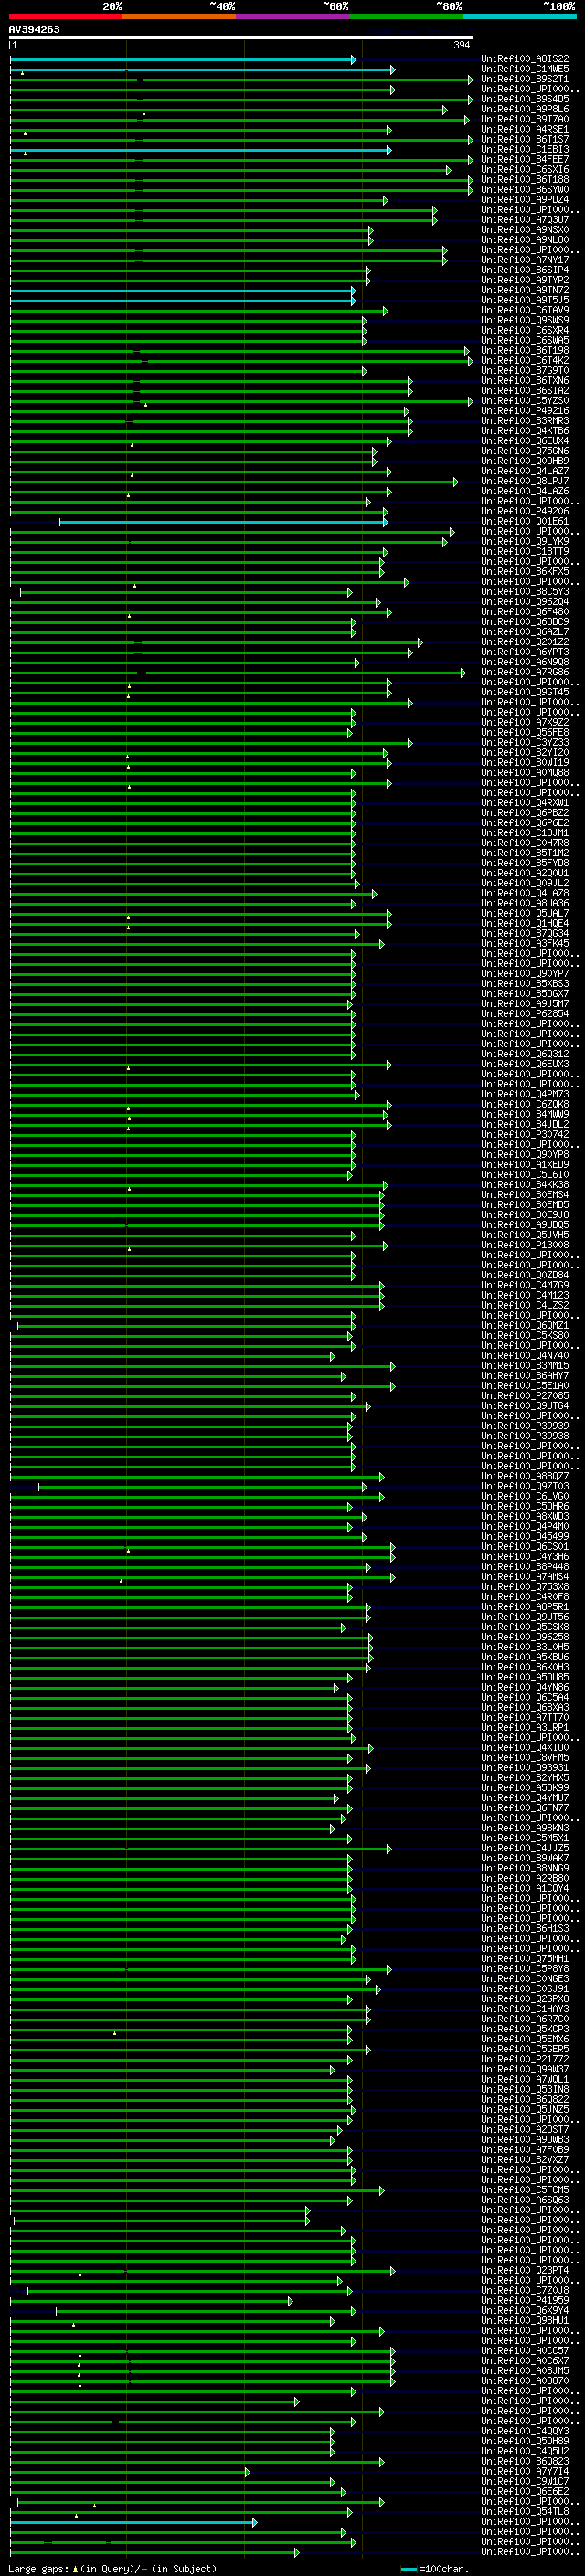Click hit label UniRef100_A9PDZ4
Screen dimensions: 585x2576
click(525, 199)
